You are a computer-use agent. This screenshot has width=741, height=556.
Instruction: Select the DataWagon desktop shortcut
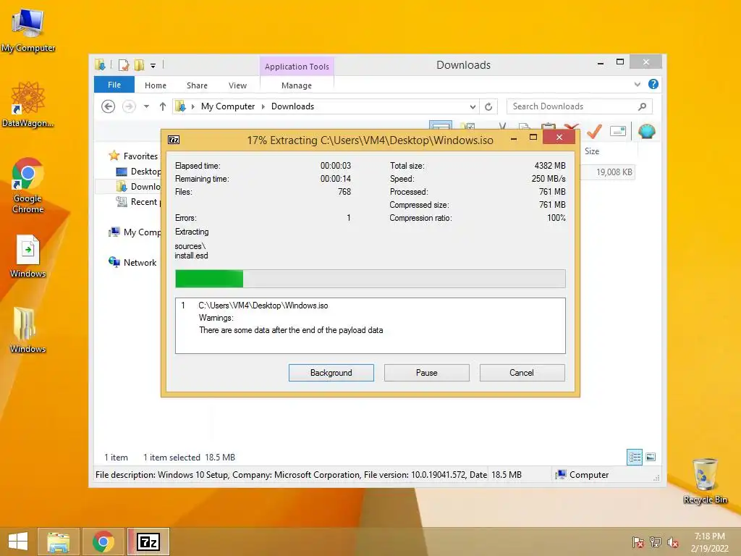(28, 104)
